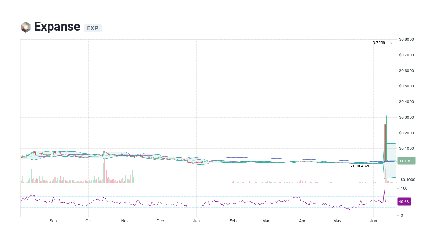Click the RSI spike peak in June
Viewport: 435px width, 245px height.
(384, 189)
